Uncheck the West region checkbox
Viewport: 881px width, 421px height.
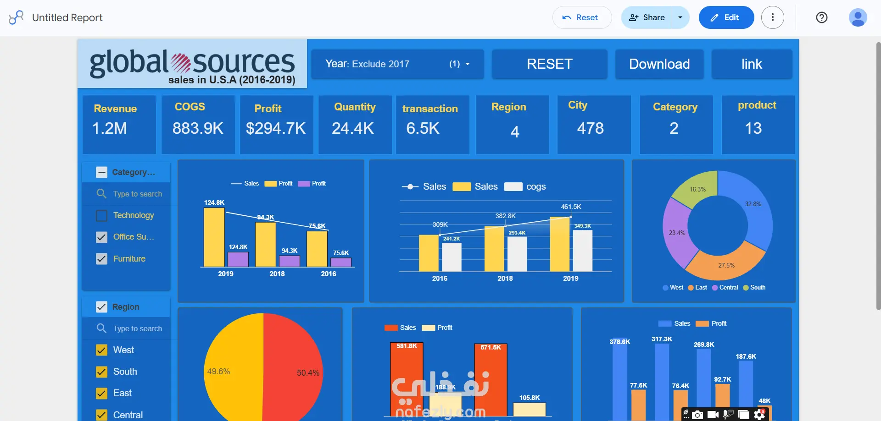pos(101,350)
